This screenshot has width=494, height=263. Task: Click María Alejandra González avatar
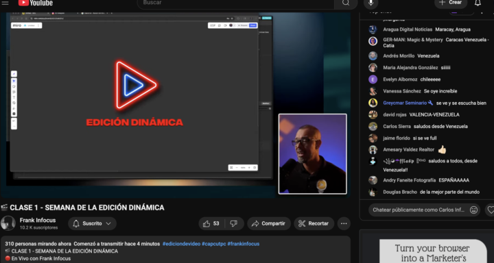click(373, 68)
